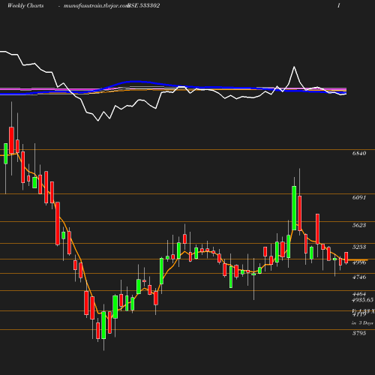
Task: Click the 'in 3 Days' text
Action: coord(362,322)
